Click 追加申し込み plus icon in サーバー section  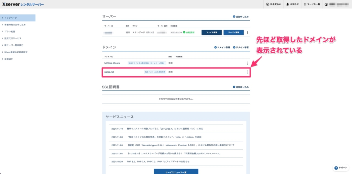tap(234, 17)
